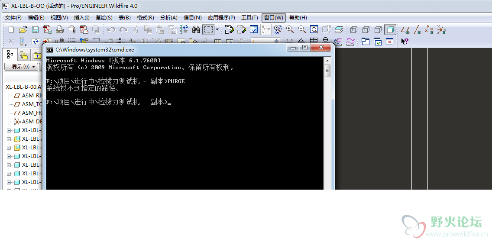
Task: Open the 应用程序(P) menu
Action: click(221, 18)
